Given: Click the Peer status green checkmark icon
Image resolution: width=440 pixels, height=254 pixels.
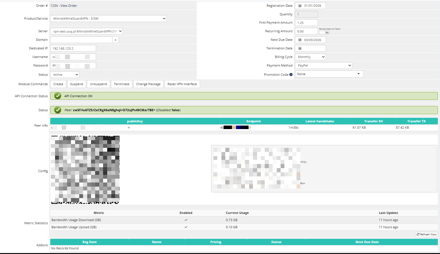Looking at the screenshot, I should pyautogui.click(x=58, y=110).
